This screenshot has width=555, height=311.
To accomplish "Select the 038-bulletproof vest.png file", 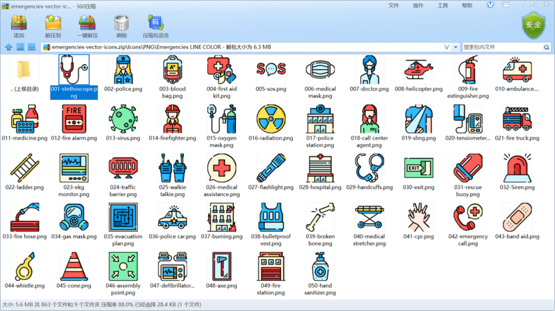I will pos(271,224).
